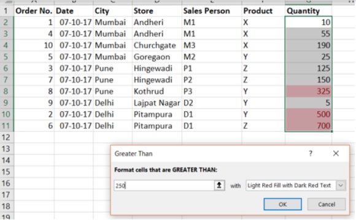This screenshot has width=356, height=220.
Task: Click row header 1
Action: coord(6,10)
